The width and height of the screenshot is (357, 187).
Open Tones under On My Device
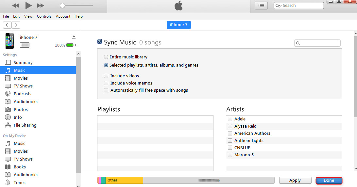coord(19,182)
